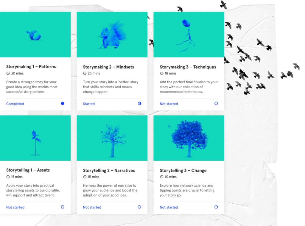
Task: Click the empty status circle on Storymaking 3
Action: [216, 103]
